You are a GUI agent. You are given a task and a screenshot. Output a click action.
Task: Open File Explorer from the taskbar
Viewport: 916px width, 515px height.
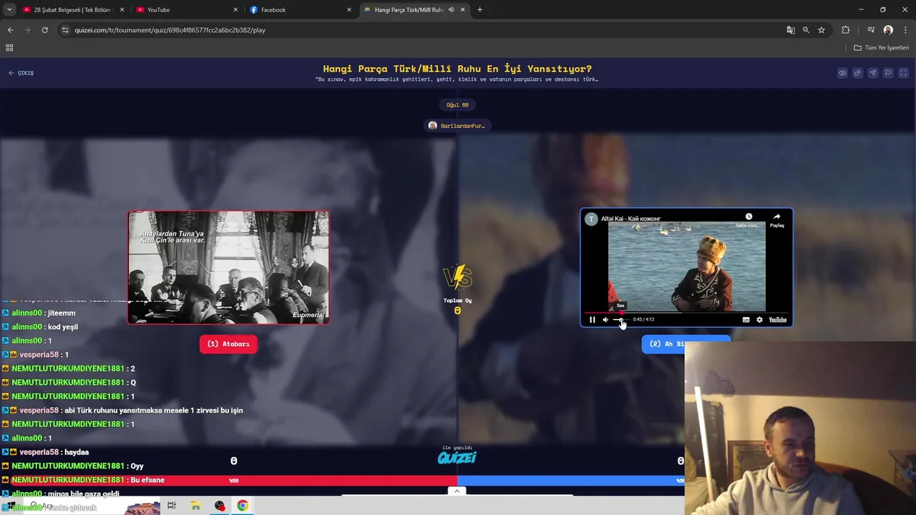[x=195, y=506]
